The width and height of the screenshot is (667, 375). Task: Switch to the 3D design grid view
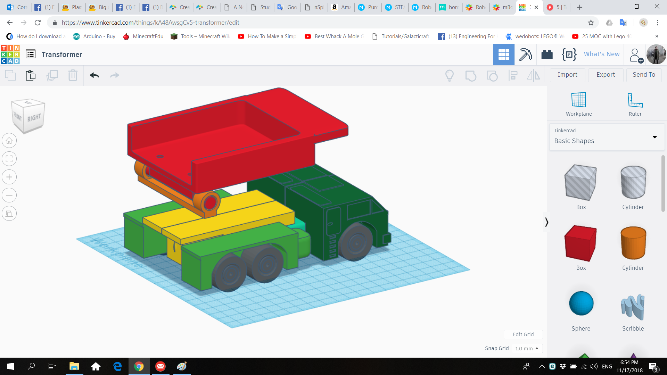click(503, 55)
